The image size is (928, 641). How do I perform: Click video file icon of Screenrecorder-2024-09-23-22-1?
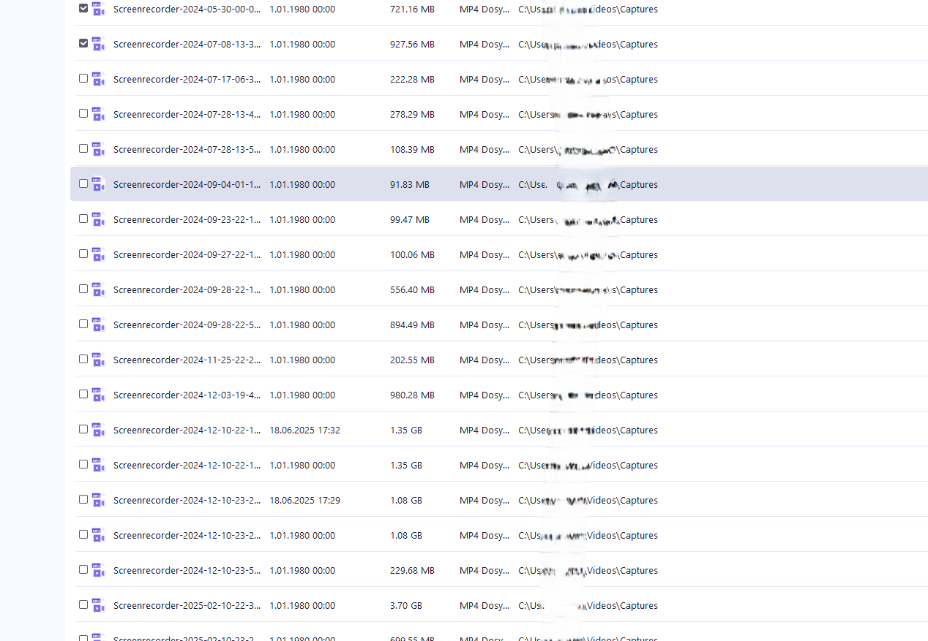[98, 219]
